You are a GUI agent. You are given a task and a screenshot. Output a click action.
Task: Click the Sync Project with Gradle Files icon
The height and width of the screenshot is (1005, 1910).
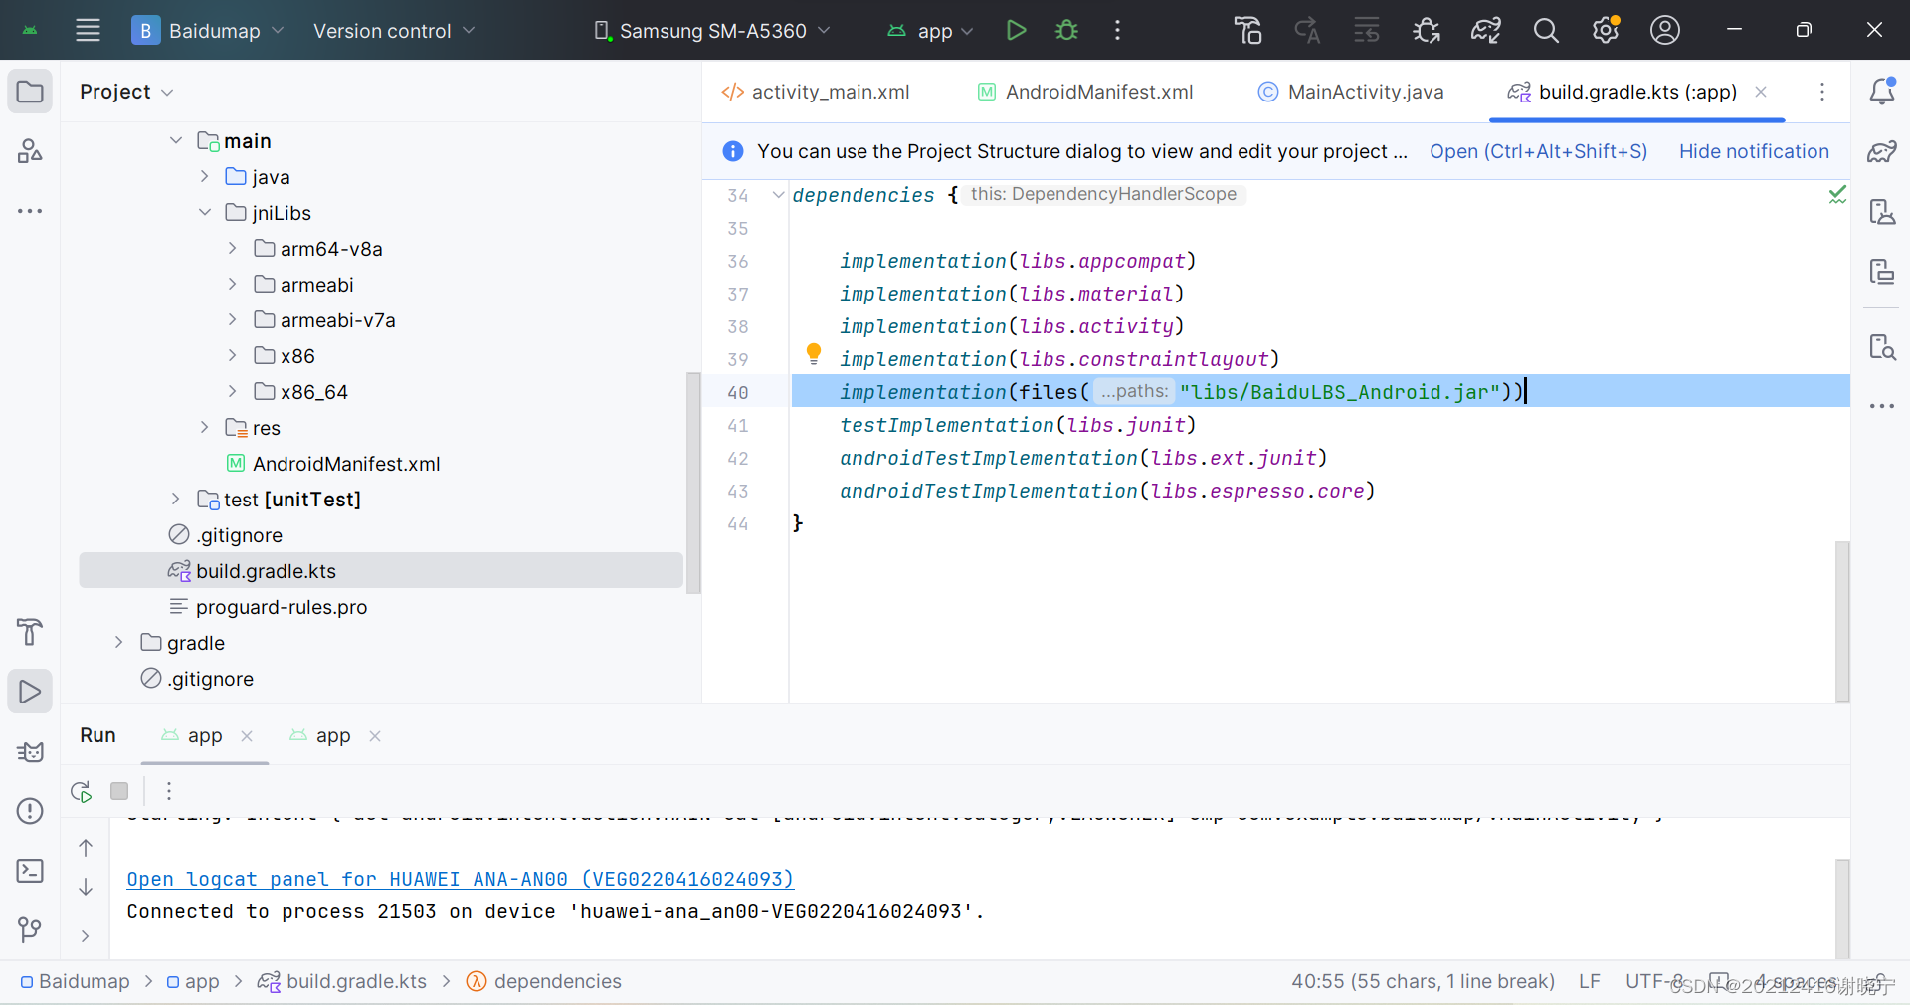click(1485, 30)
